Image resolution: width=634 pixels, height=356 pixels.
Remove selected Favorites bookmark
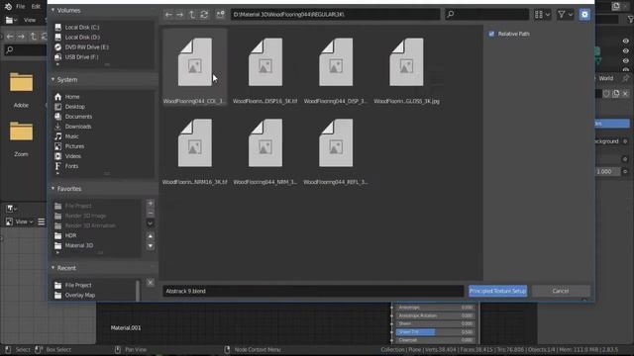pyautogui.click(x=150, y=214)
